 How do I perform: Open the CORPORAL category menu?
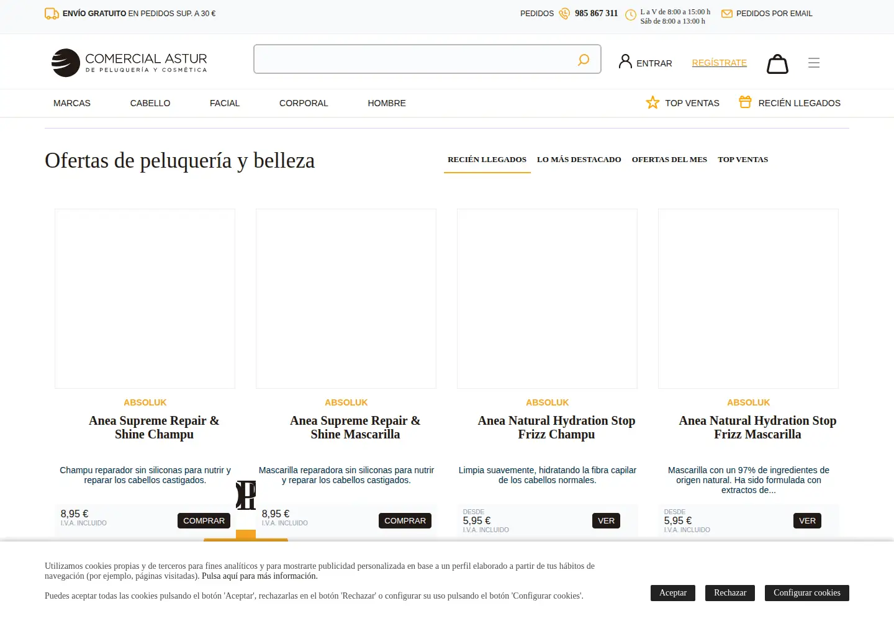pos(304,103)
